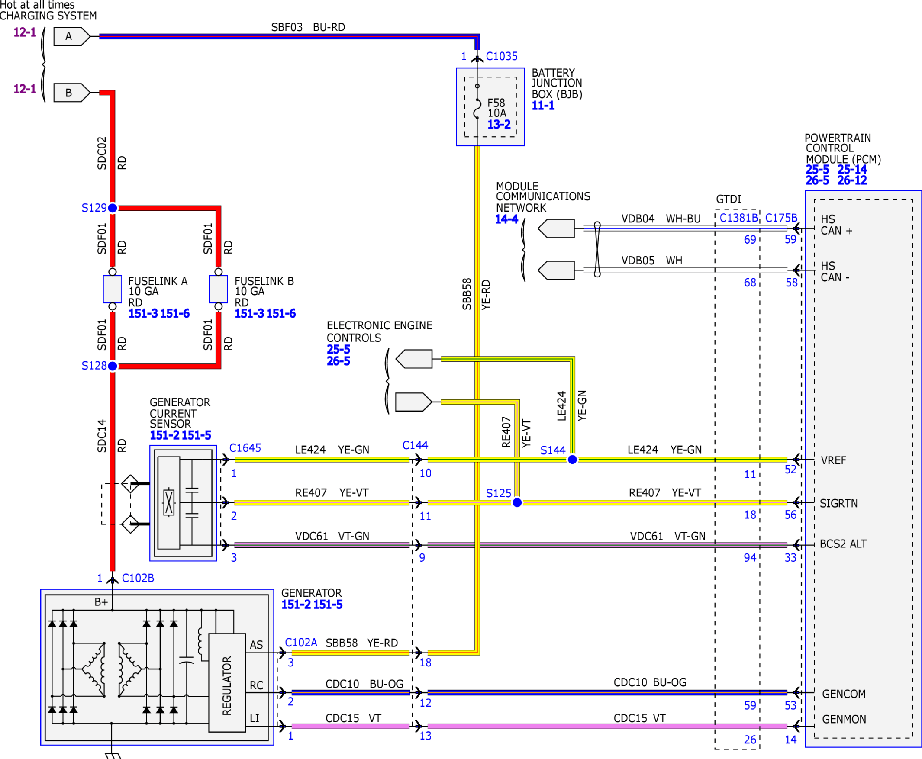
Task: Click the Fuselink B component symbol
Action: (x=218, y=289)
